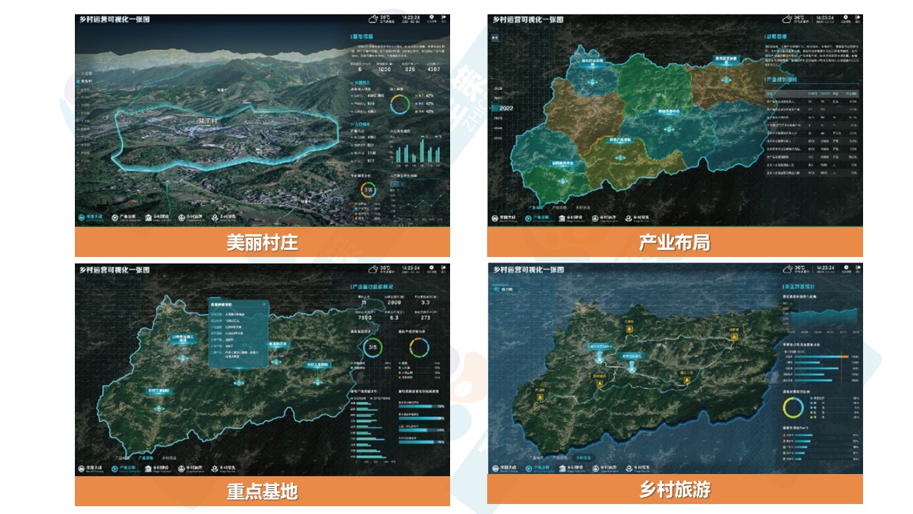
Task: Close the base info popup on 重点基地 map
Action: click(x=262, y=304)
